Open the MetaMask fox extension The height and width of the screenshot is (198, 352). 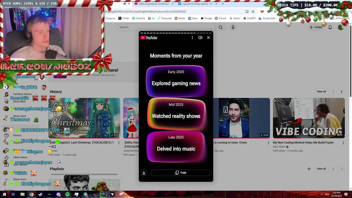[262, 12]
